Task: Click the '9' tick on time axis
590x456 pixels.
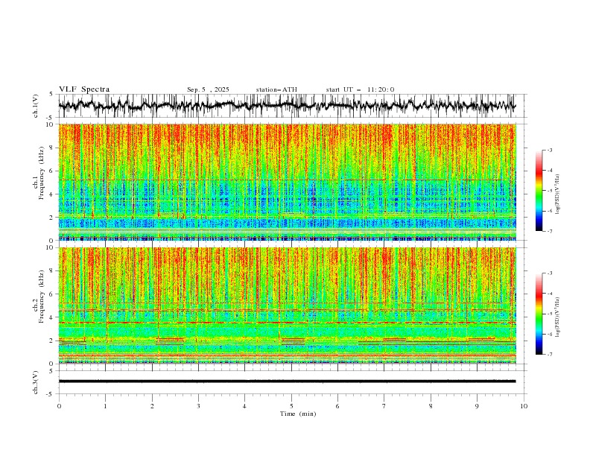Action: pos(477,406)
